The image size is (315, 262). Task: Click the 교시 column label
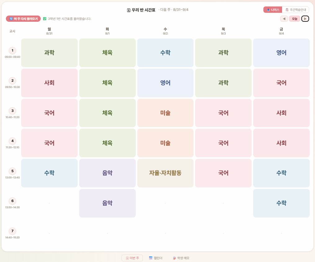tap(12, 31)
